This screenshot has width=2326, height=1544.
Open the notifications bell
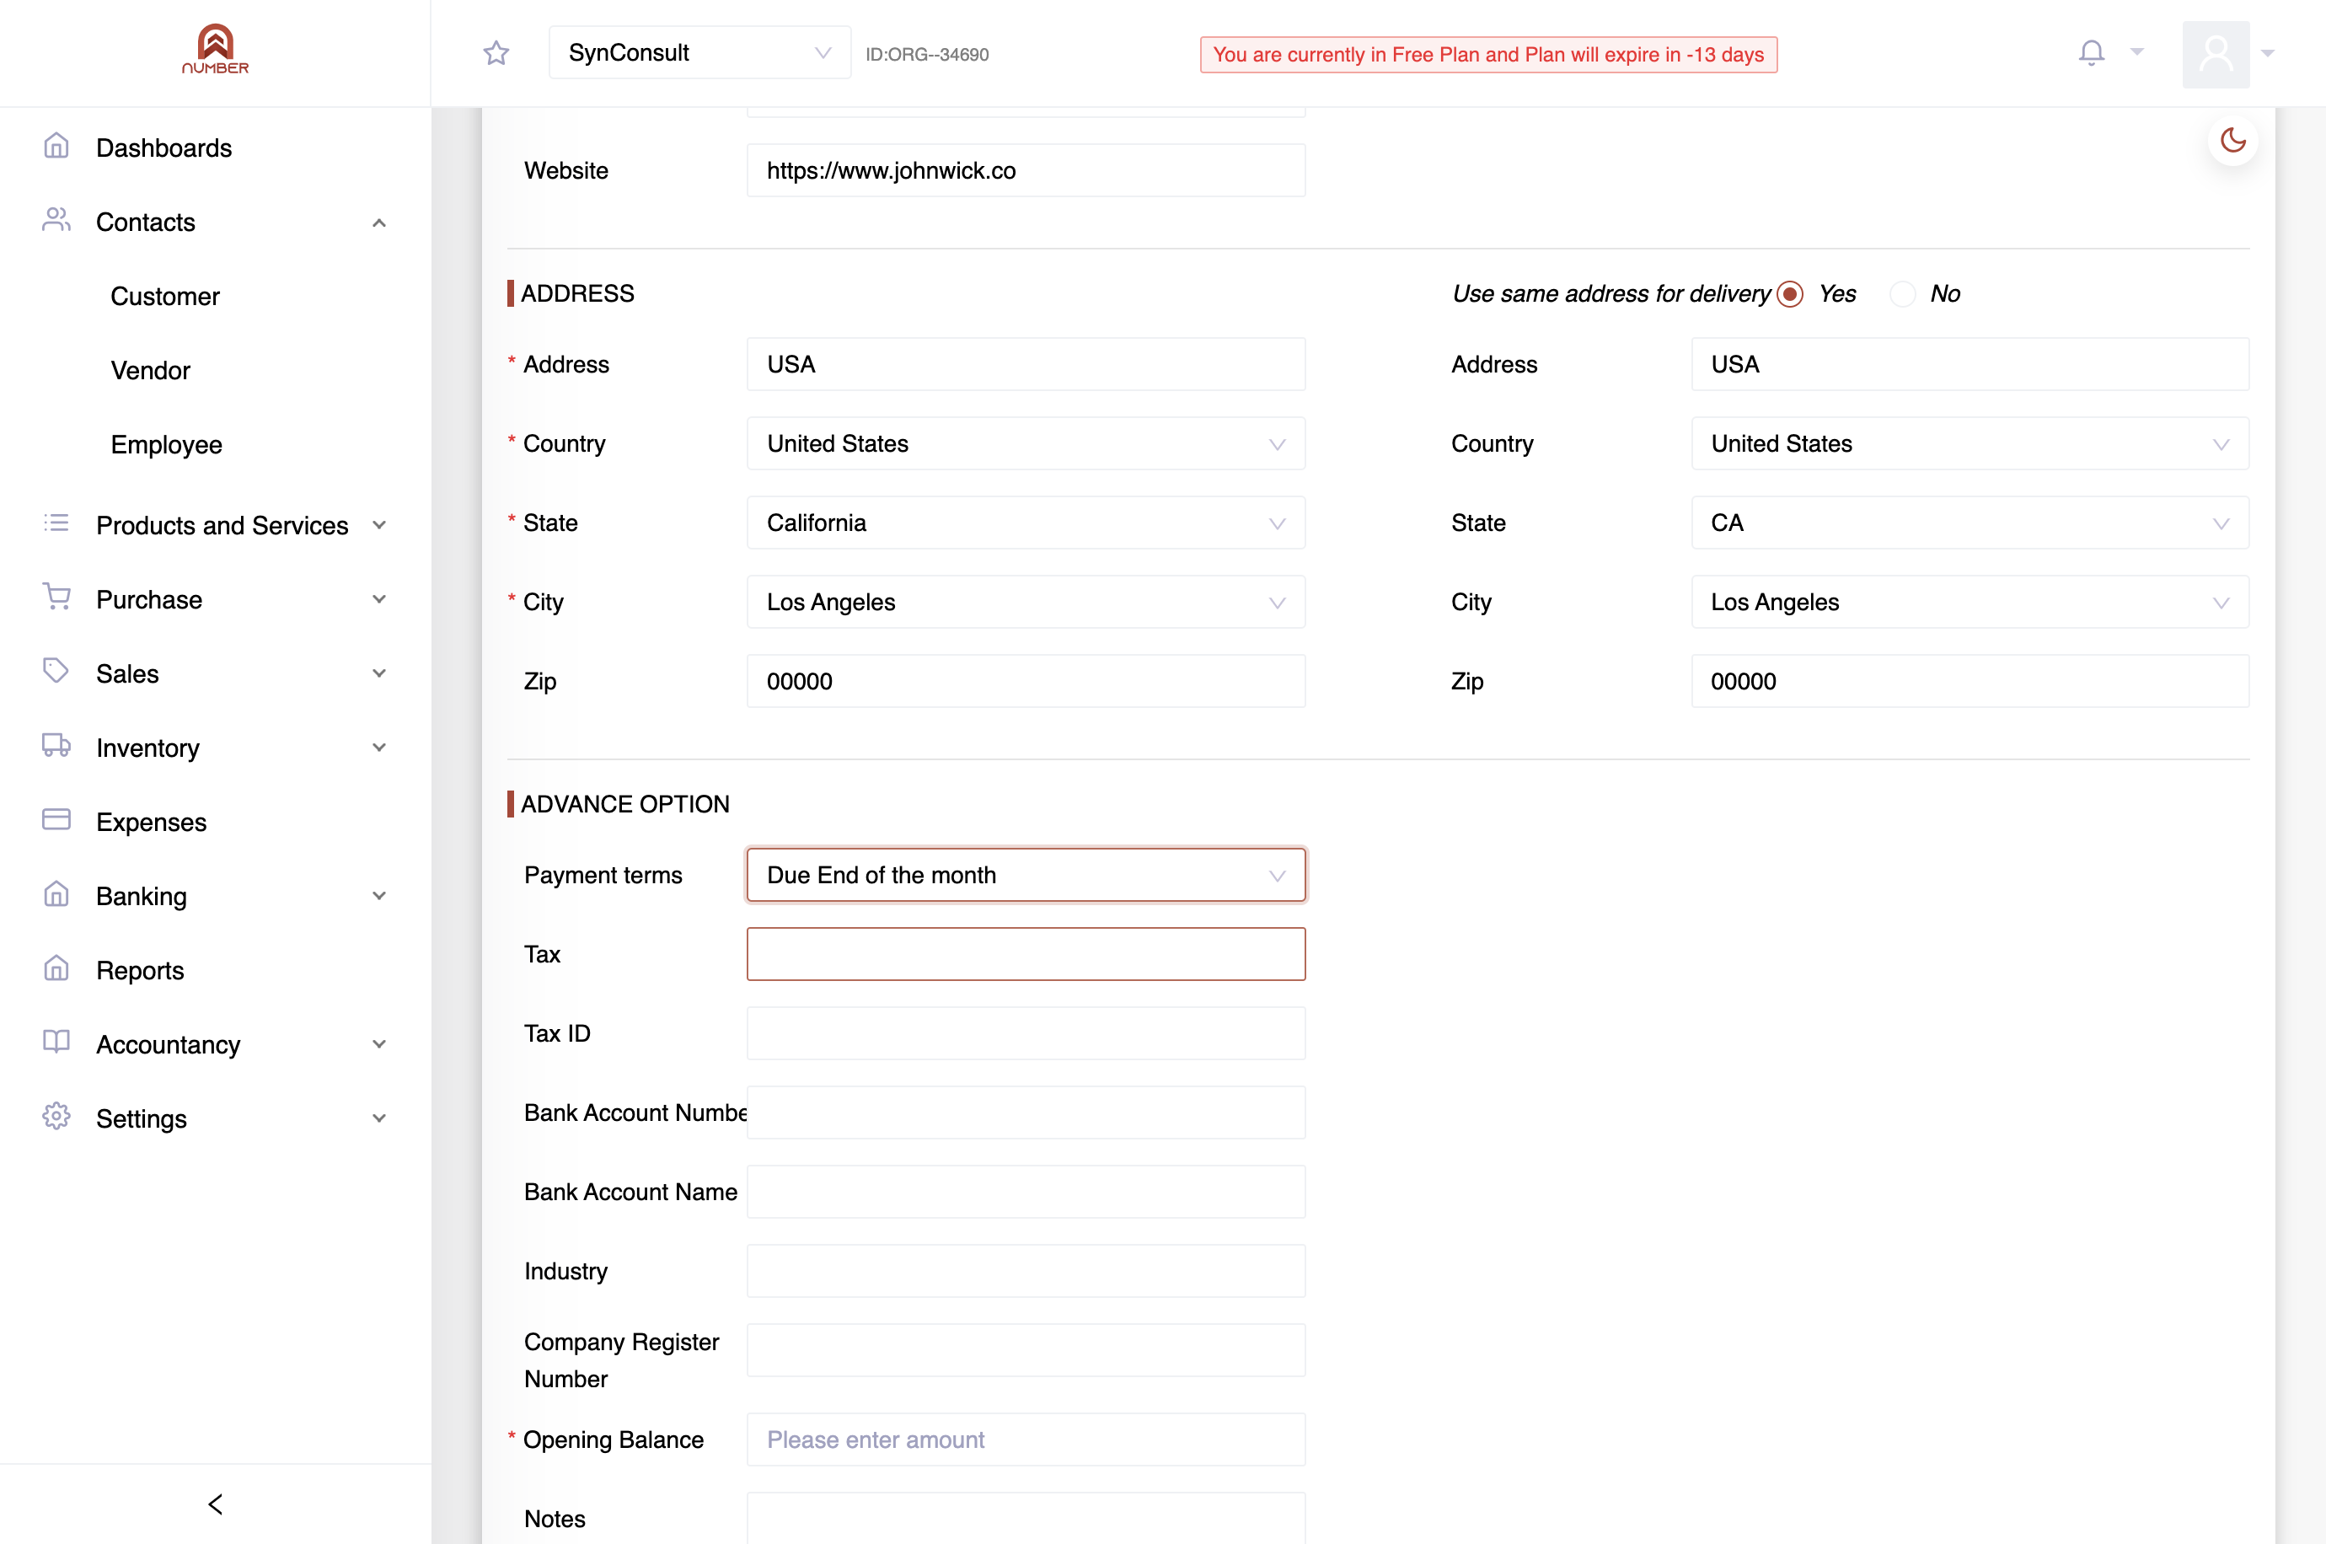2091,52
